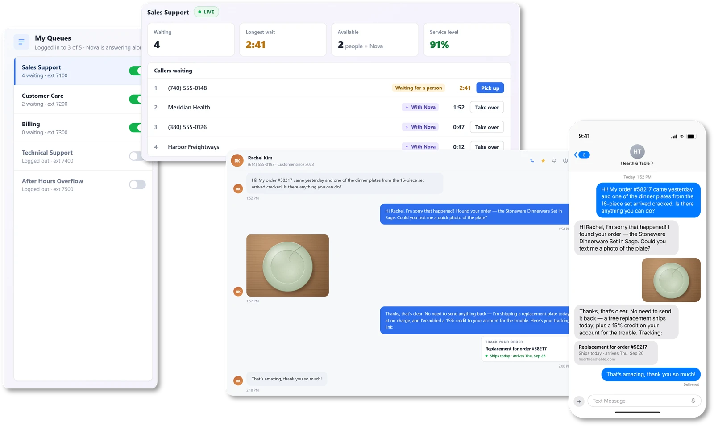
Task: Tap the Wi-Fi icon in phone status bar
Action: click(681, 137)
